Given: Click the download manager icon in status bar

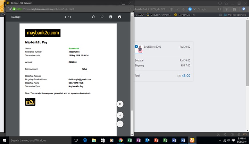Looking at the screenshot, I should pyautogui.click(x=225, y=135).
